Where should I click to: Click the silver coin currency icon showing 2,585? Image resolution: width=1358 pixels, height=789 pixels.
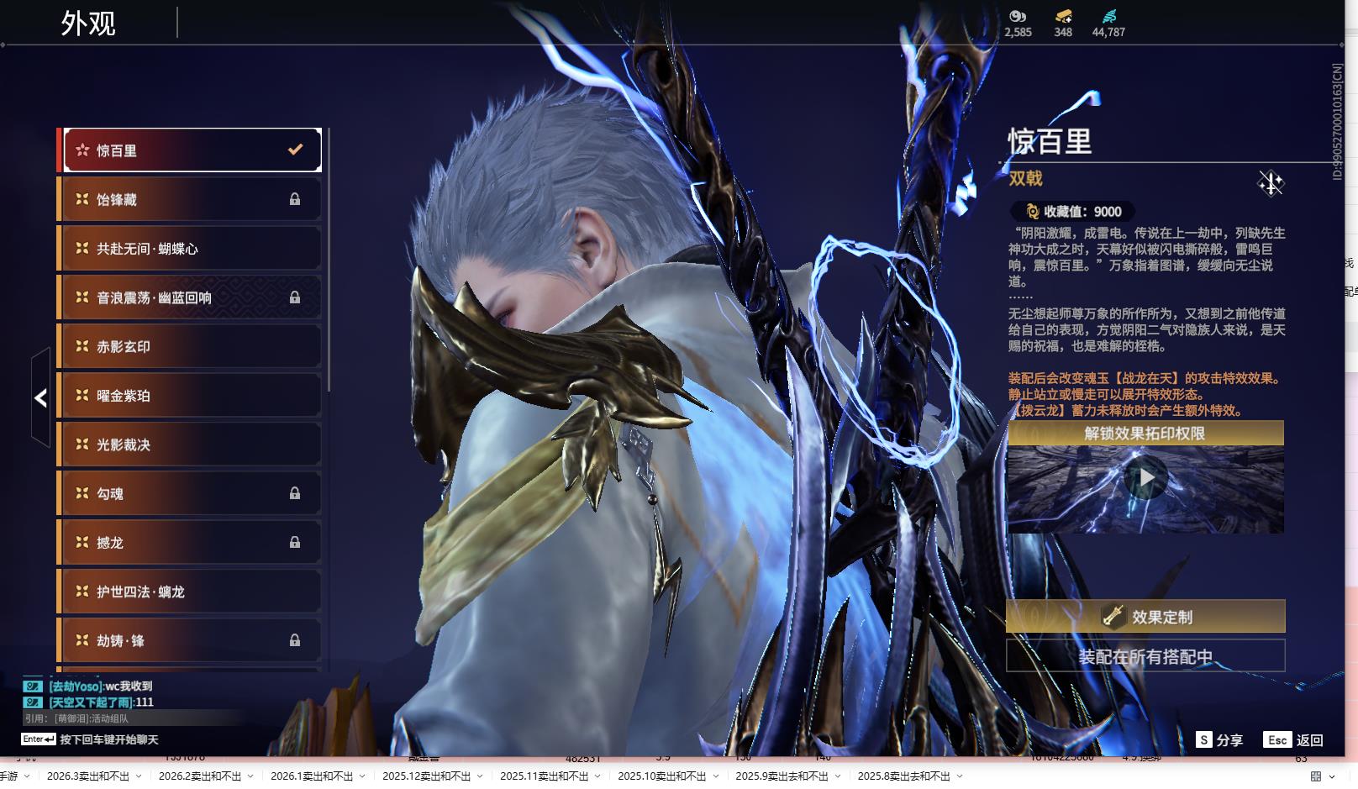click(x=1018, y=16)
